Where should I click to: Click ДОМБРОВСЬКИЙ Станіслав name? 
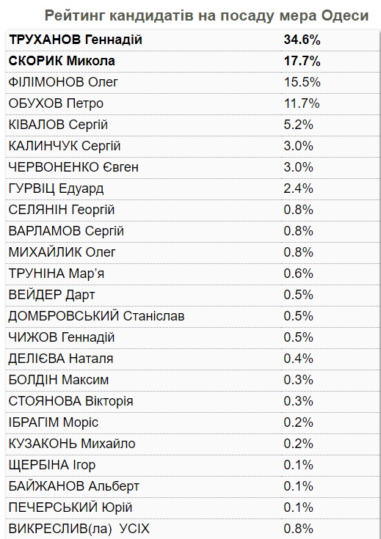pos(96,316)
